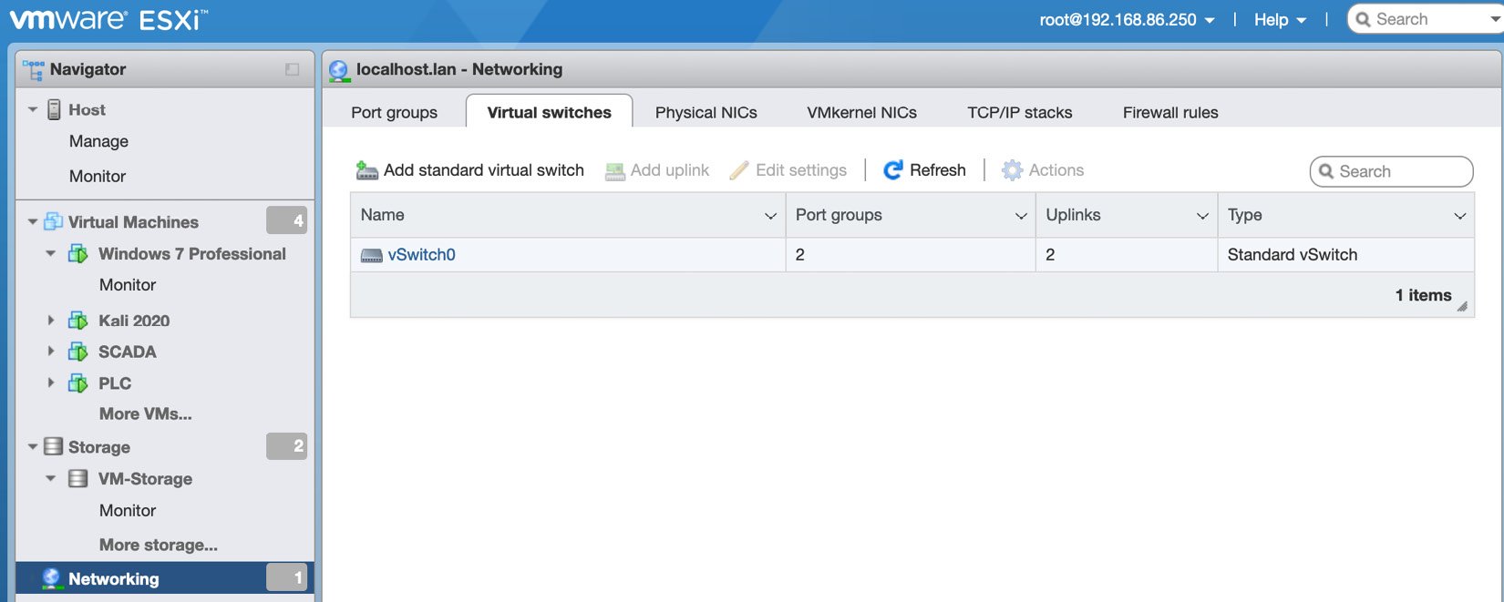
Task: Click the Navigator panel tree icon
Action: [34, 69]
